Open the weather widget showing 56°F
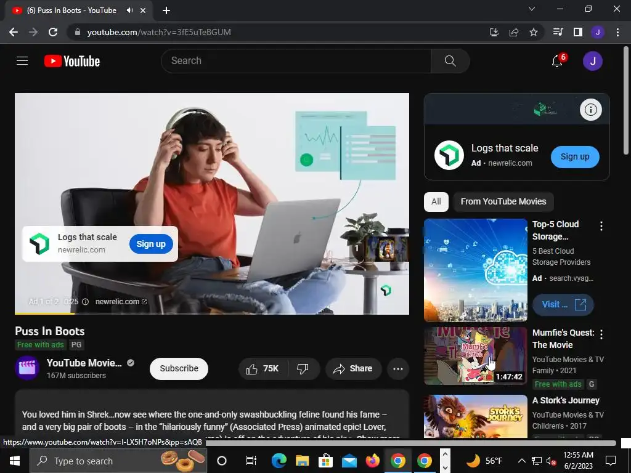Image resolution: width=631 pixels, height=473 pixels. (x=485, y=461)
